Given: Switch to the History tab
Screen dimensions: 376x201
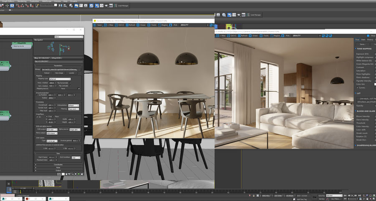Looking at the screenshot, I should point(370,40).
